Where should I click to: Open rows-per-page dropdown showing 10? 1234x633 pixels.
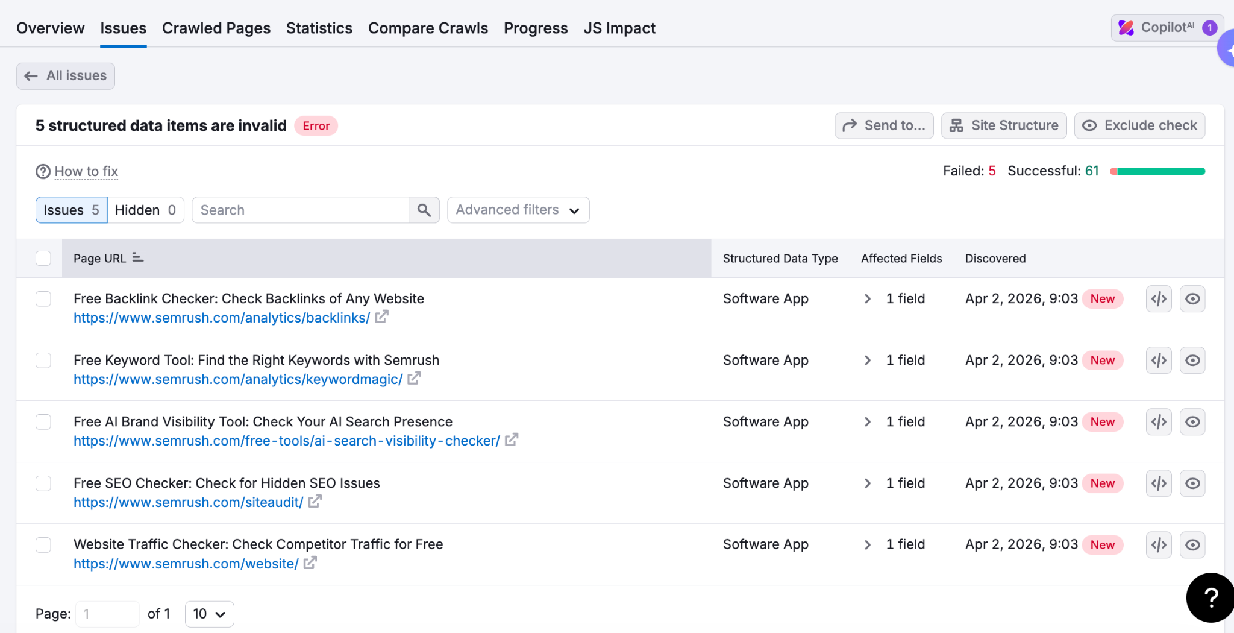209,614
